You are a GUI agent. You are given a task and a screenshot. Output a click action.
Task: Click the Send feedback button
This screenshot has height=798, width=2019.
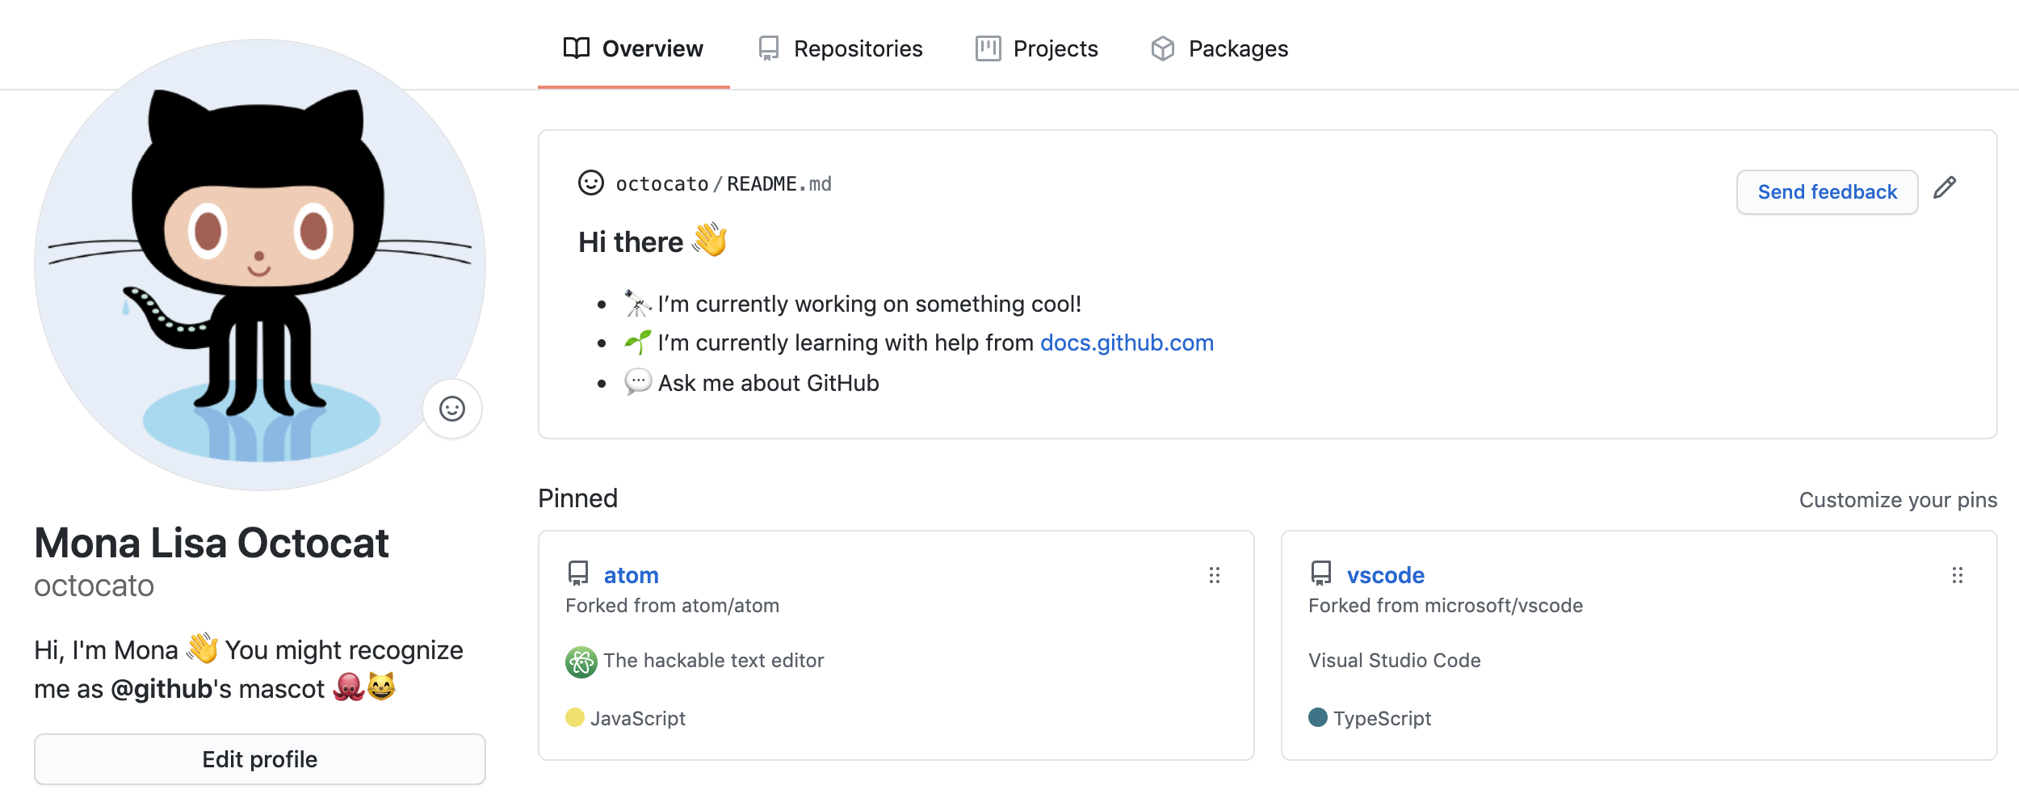click(x=1826, y=191)
